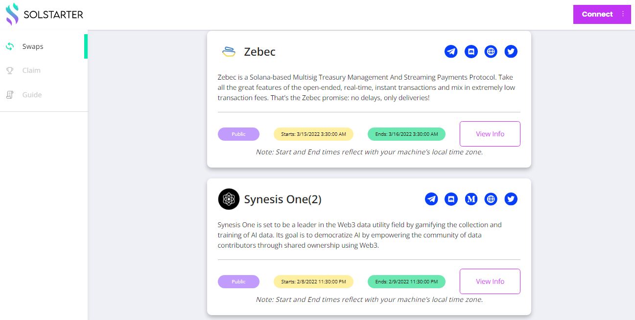Open Zebec's Discord link icon
The width and height of the screenshot is (635, 320).
coord(471,51)
